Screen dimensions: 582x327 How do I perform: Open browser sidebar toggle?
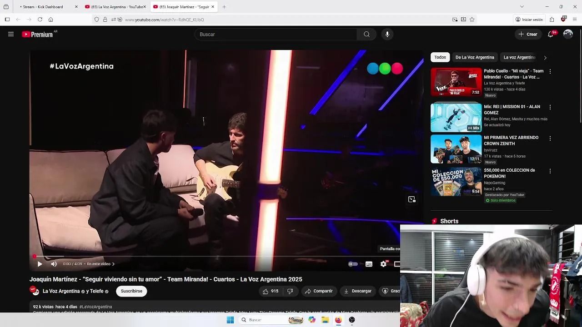[7, 20]
